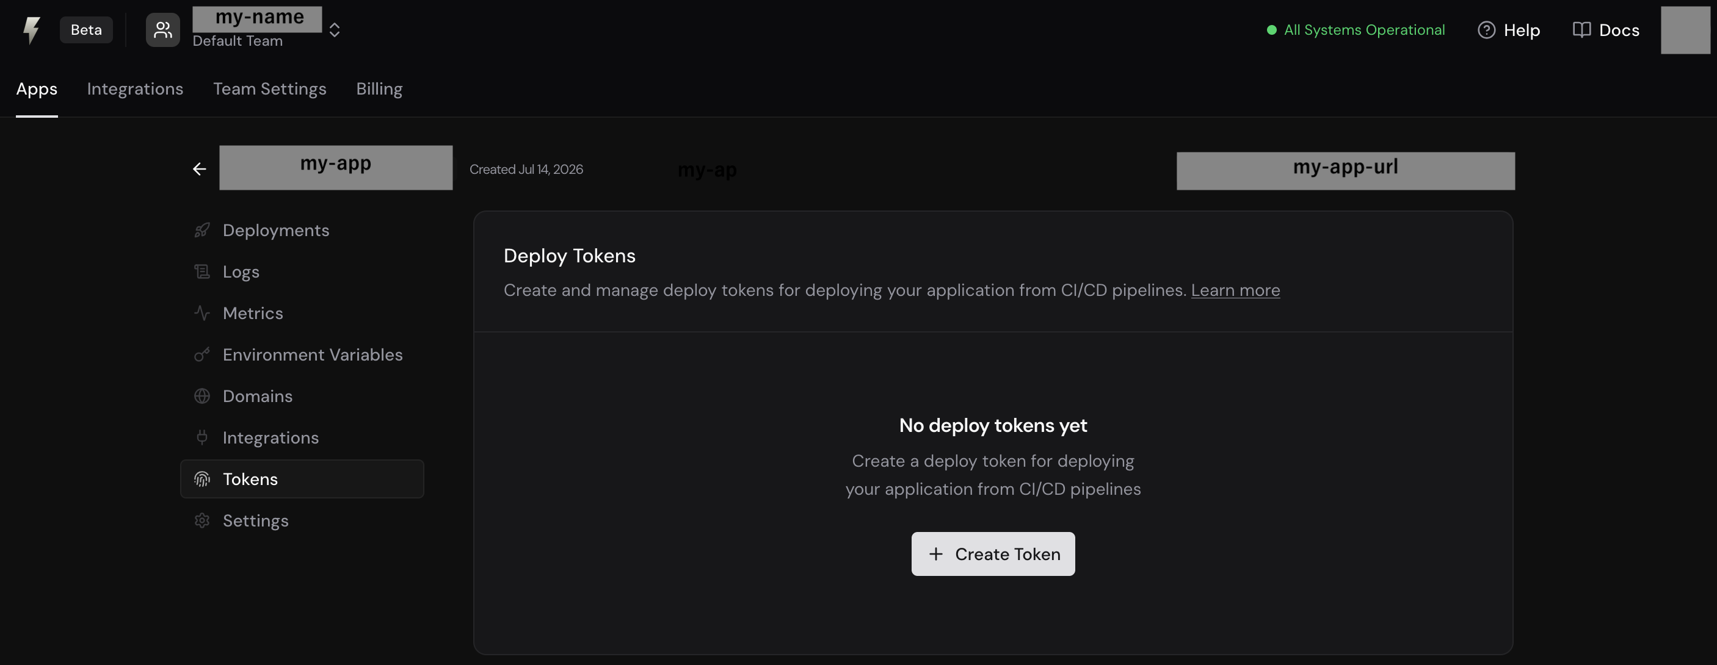Click the plus icon in Create Token
Viewport: 1717px width, 665px height.
(936, 554)
